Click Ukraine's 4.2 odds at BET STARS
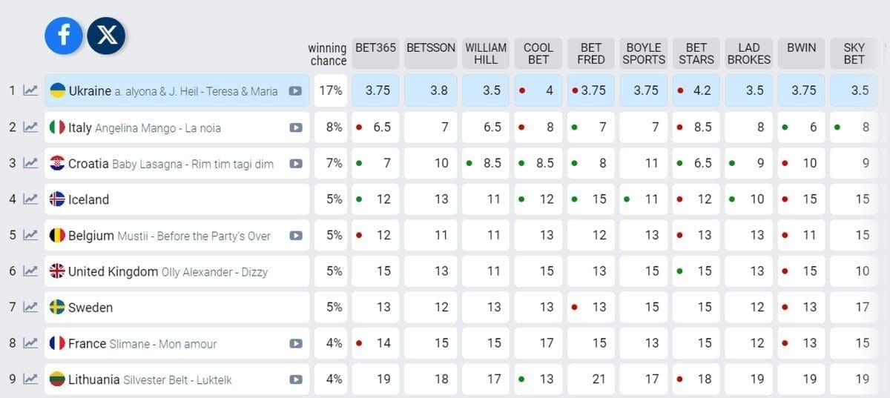890x398 pixels. click(x=696, y=91)
